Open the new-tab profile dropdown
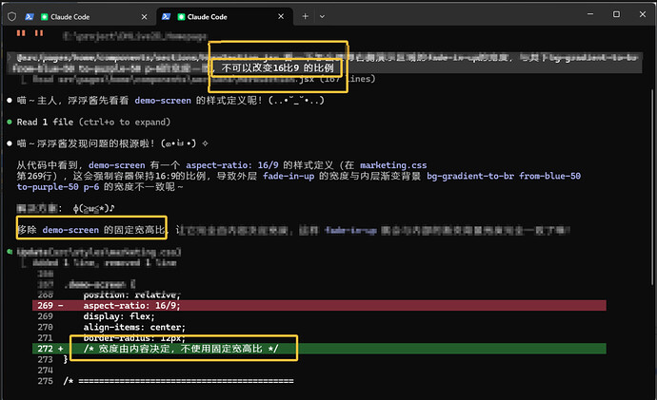Viewport: 657px width, 400px height. [322, 16]
